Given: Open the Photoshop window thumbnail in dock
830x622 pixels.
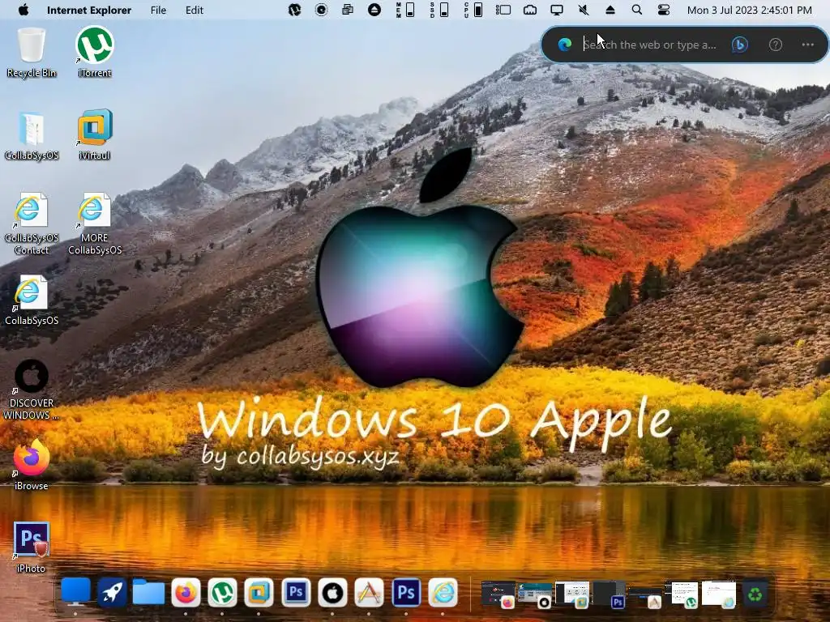Looking at the screenshot, I should coord(609,594).
